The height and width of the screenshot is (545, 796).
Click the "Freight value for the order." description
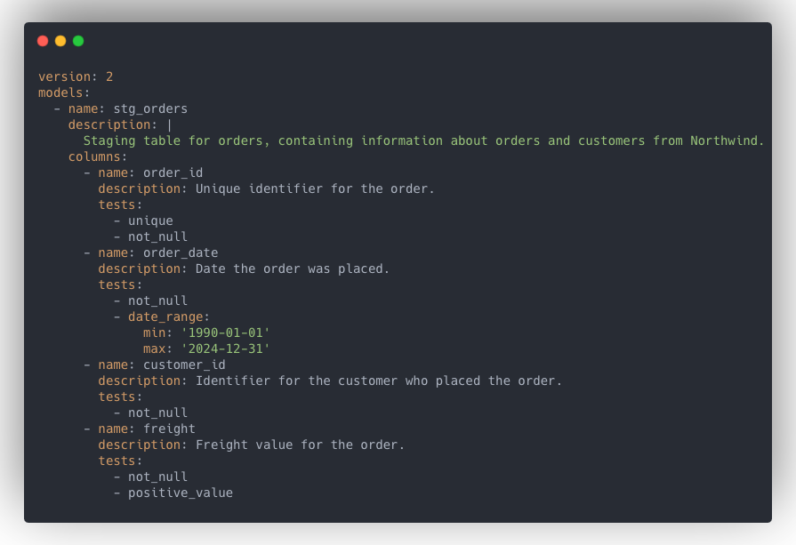300,445
